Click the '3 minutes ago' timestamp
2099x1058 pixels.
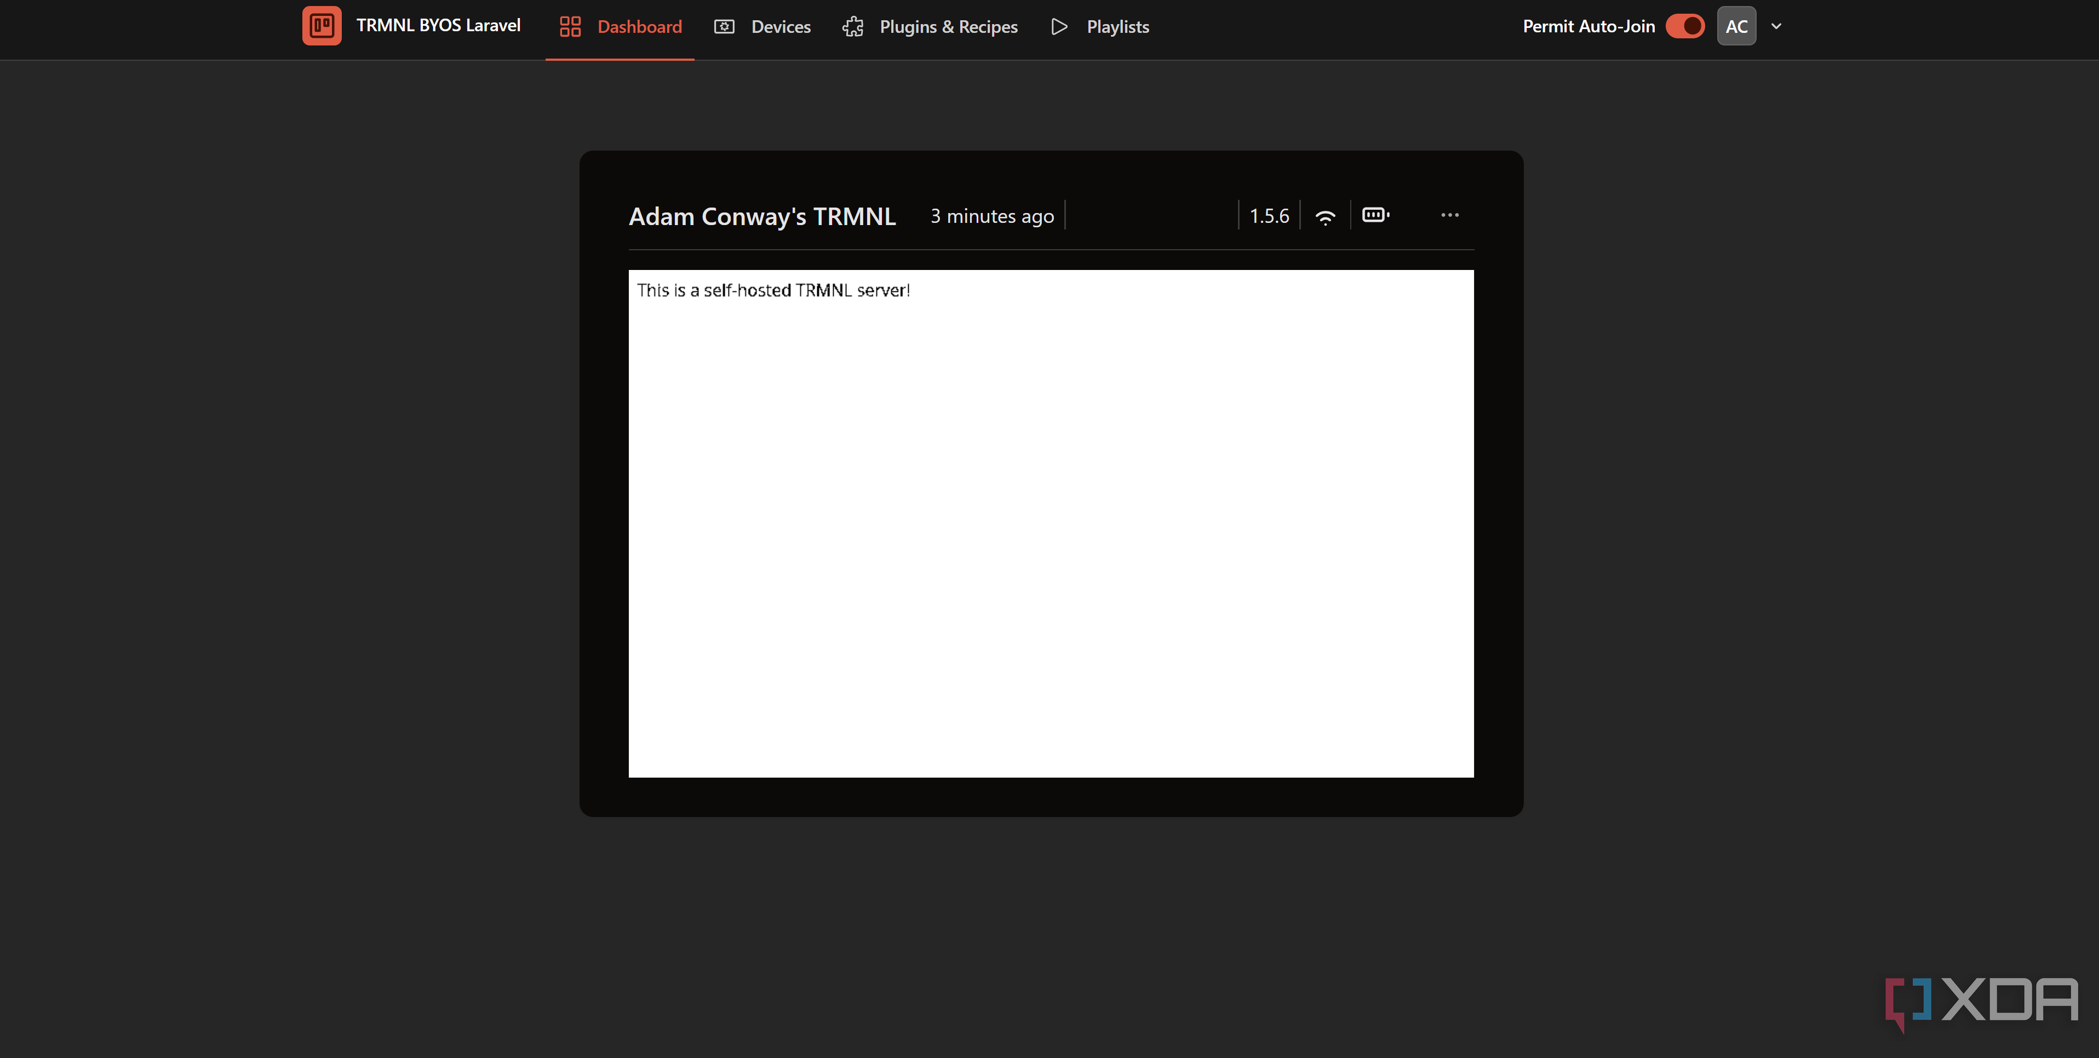(991, 216)
